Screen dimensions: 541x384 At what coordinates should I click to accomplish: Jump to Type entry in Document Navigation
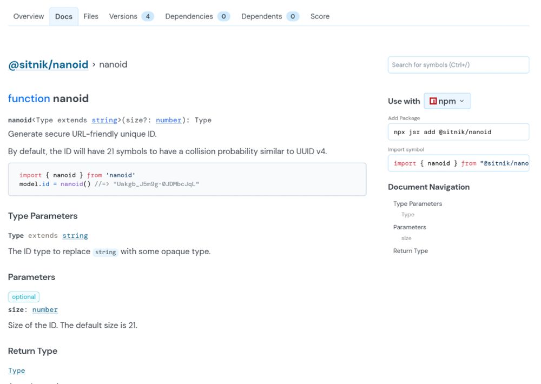[407, 215]
